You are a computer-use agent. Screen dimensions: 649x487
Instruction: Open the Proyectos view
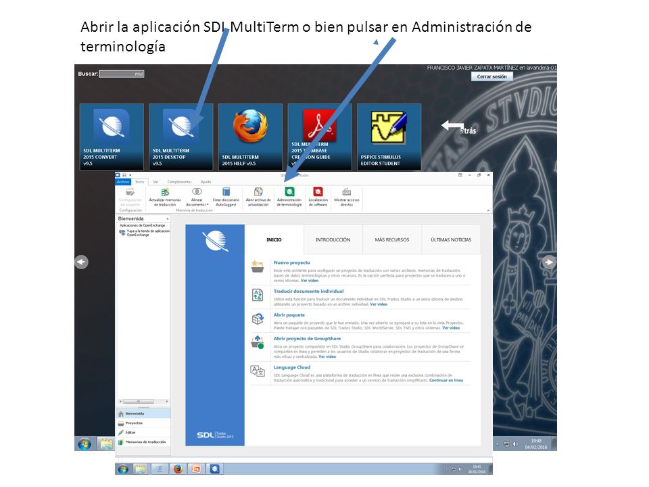pyautogui.click(x=143, y=423)
